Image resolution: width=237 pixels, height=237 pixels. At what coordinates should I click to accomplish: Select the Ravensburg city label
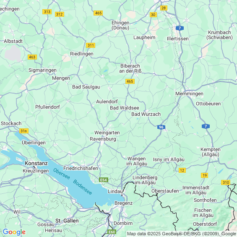tap(103, 139)
